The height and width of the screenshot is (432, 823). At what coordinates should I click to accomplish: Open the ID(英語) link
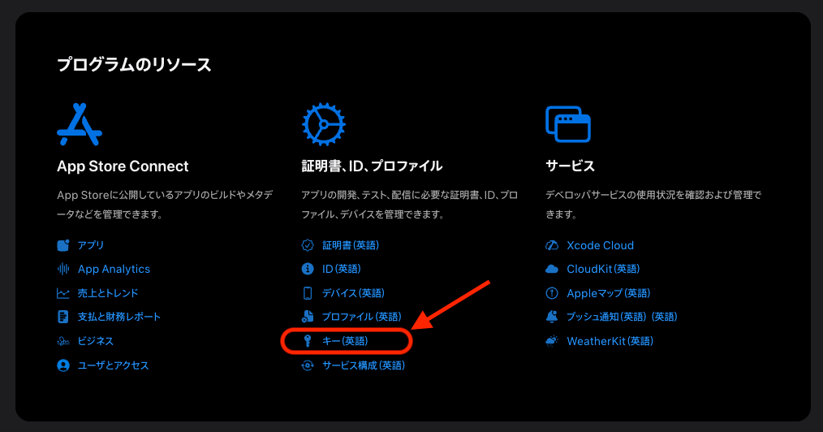(341, 269)
